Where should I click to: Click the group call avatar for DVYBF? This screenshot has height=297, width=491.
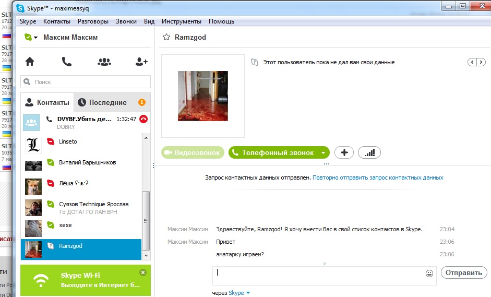[x=31, y=123]
